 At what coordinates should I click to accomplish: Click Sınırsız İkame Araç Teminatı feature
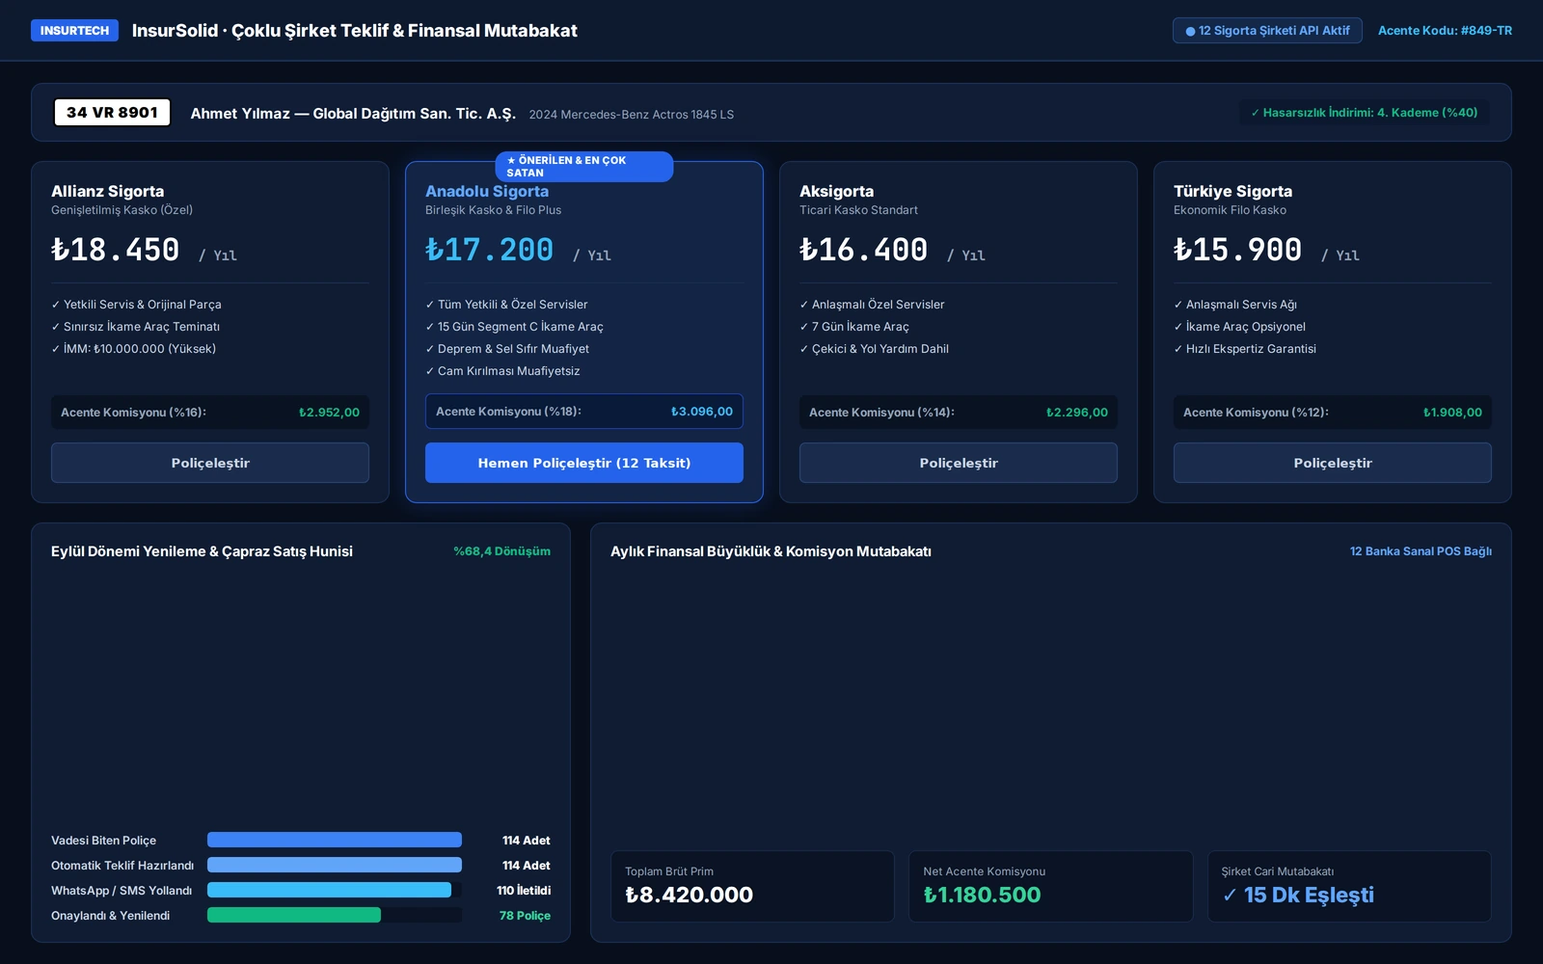tap(136, 327)
